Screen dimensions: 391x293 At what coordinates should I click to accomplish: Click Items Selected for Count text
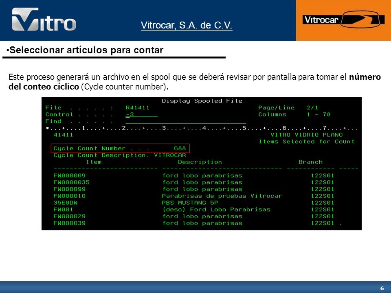coord(306,142)
